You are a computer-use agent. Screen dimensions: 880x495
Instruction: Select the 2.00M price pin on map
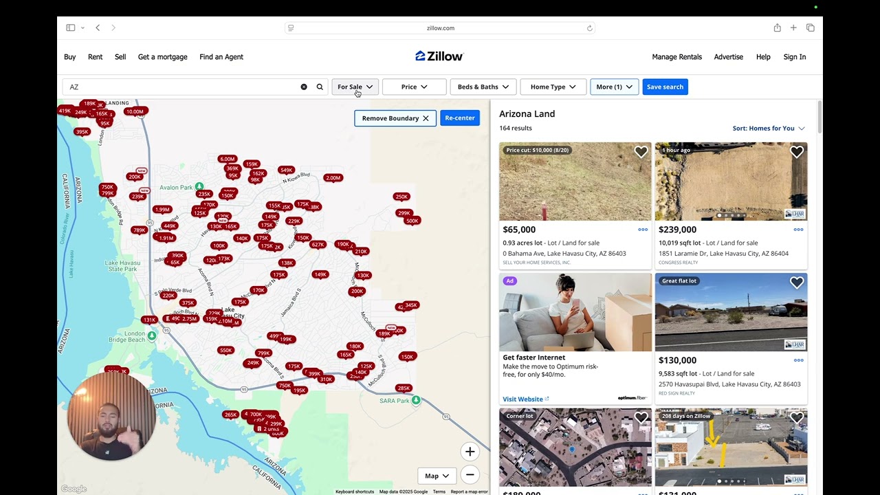pos(333,177)
